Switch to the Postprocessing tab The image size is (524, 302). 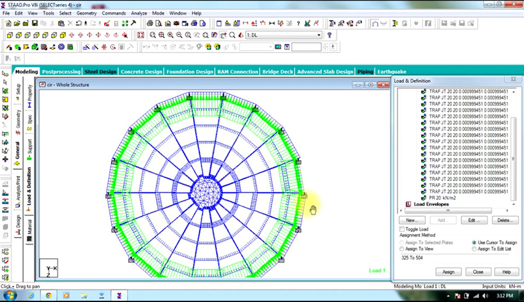(x=61, y=71)
